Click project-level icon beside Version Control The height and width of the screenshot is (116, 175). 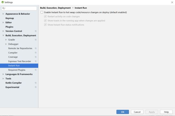click(x=36, y=31)
